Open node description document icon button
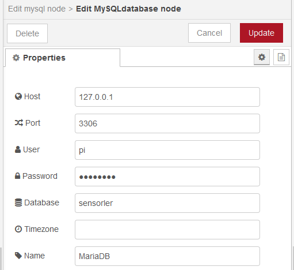 click(x=281, y=57)
